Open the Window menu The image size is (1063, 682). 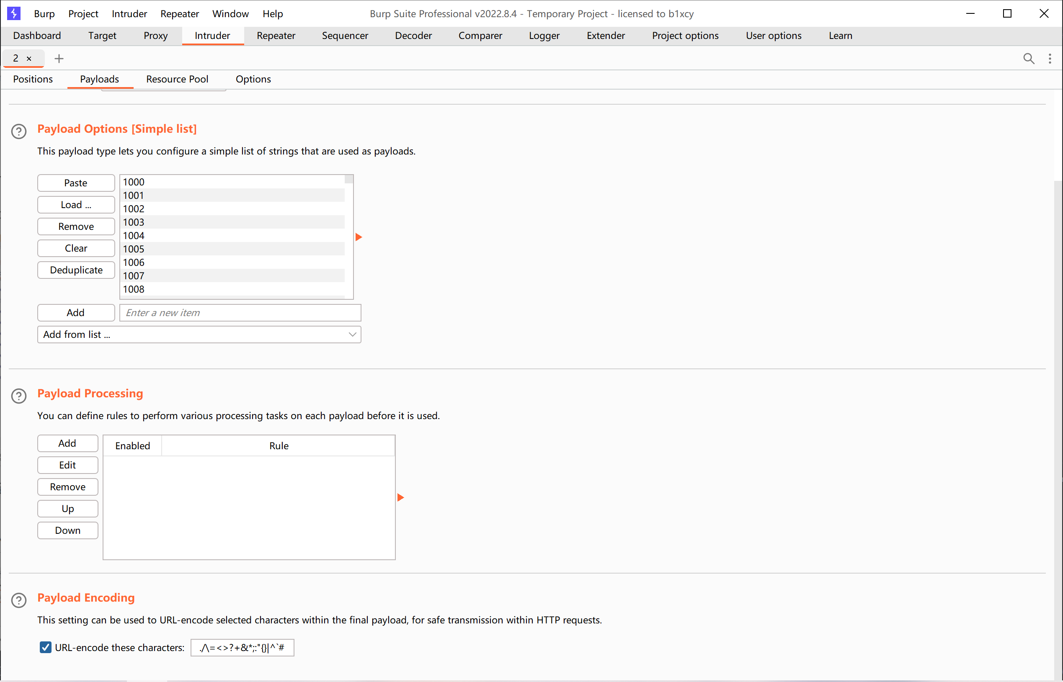point(230,14)
